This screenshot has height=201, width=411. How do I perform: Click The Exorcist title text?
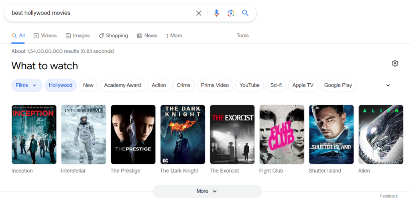pyautogui.click(x=224, y=171)
